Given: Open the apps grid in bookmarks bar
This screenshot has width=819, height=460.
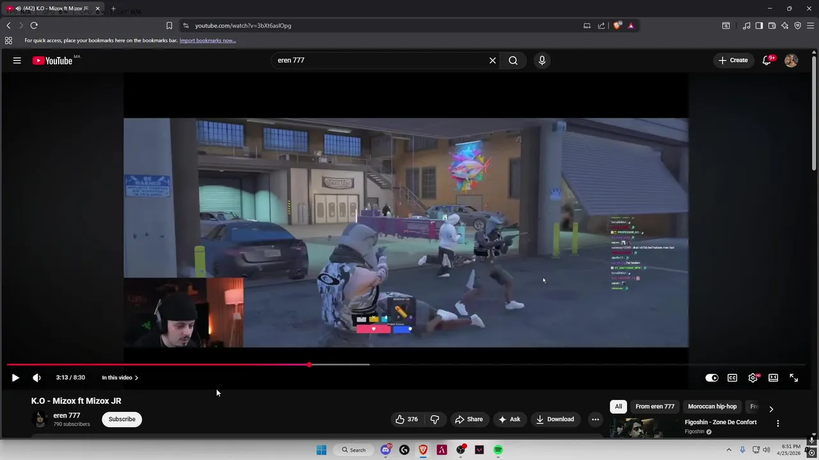Looking at the screenshot, I should click(x=8, y=40).
